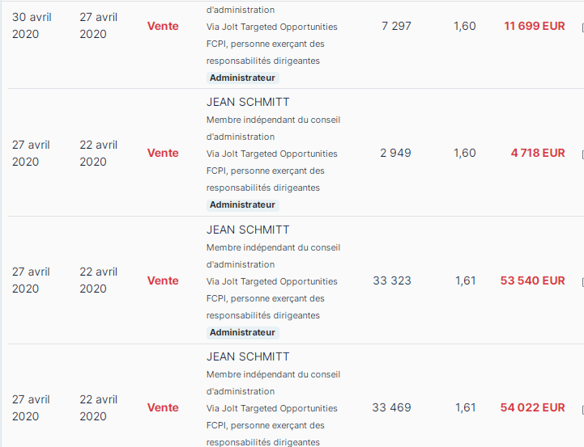Click Vente label for the 53 540 EUR transaction
Image resolution: width=584 pixels, height=447 pixels.
click(163, 280)
